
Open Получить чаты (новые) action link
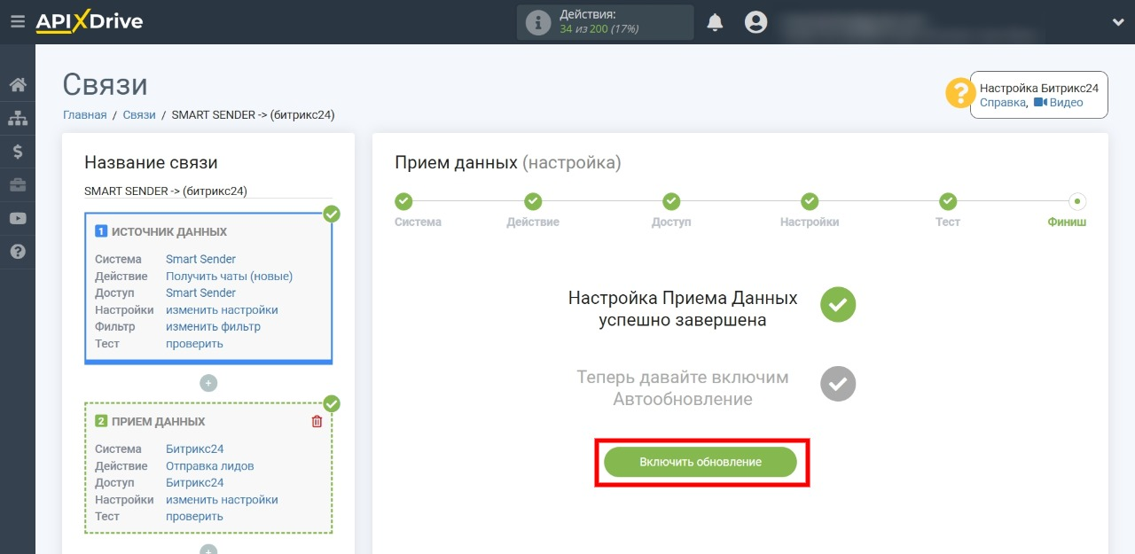(229, 277)
